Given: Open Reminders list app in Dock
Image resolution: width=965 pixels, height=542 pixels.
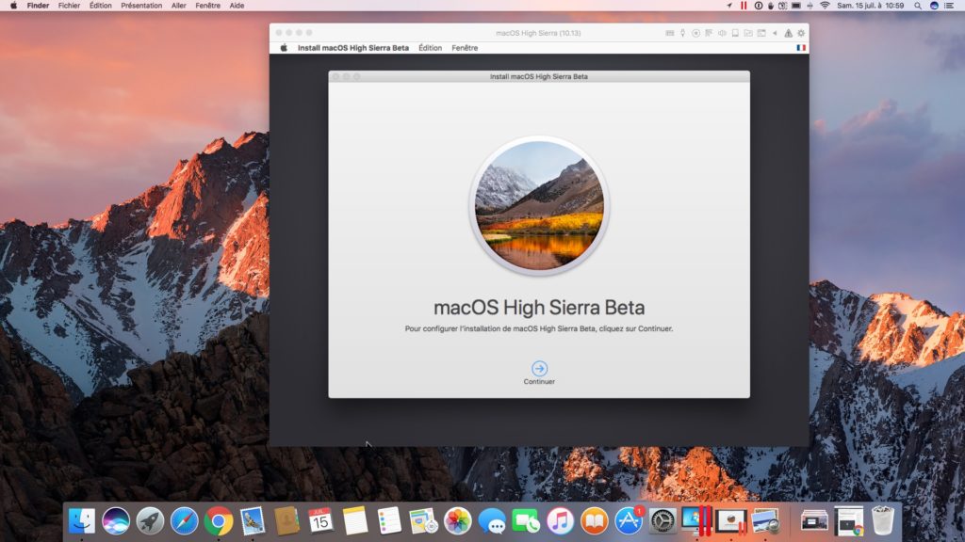Looking at the screenshot, I should tap(389, 521).
